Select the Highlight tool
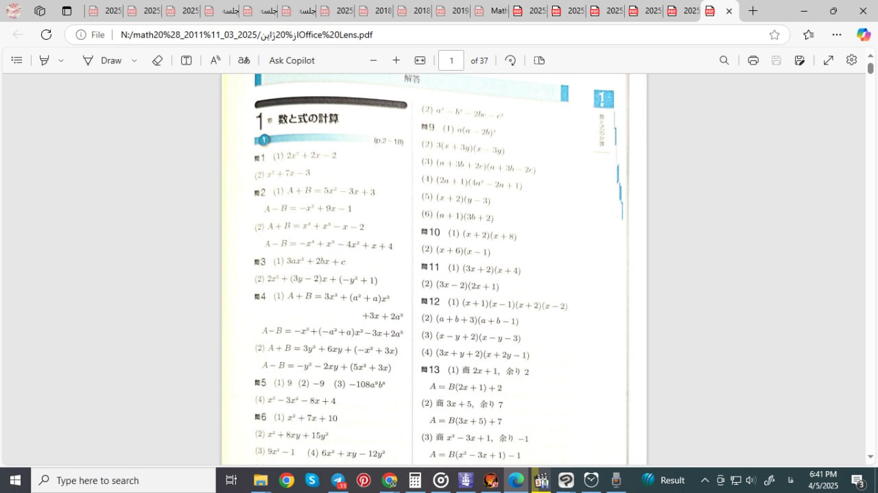The width and height of the screenshot is (878, 493). point(44,60)
